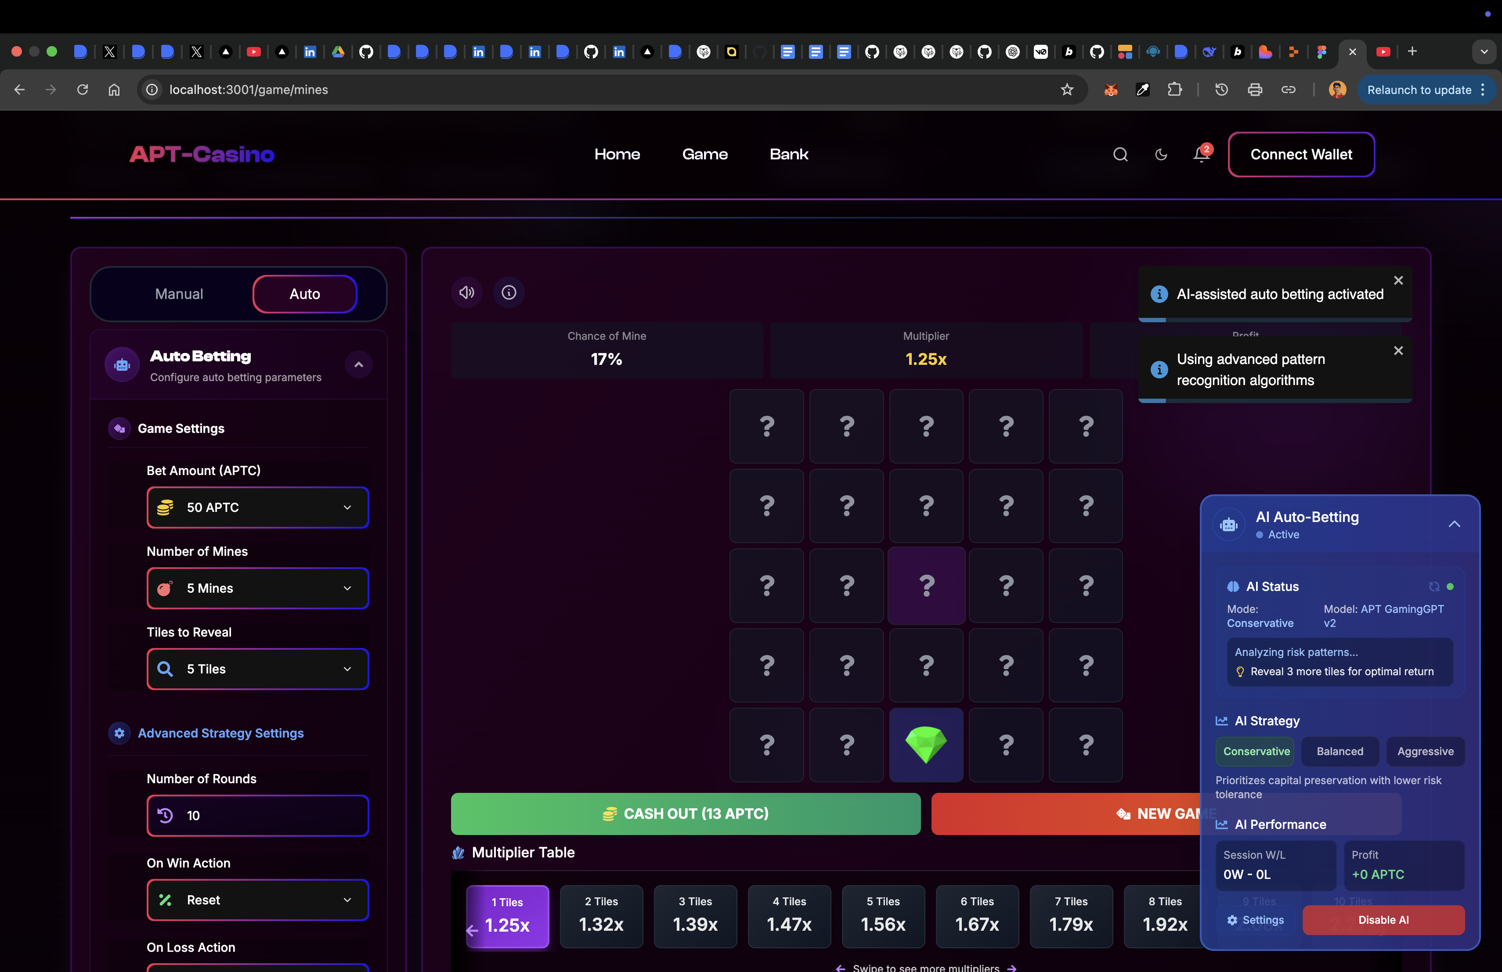This screenshot has width=1502, height=972.
Task: Open the notifications bell icon
Action: (x=1200, y=155)
